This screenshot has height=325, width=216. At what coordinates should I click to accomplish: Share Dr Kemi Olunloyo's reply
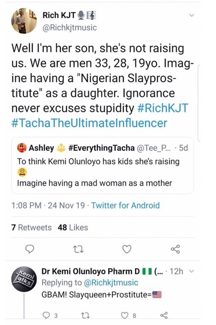[163, 315]
